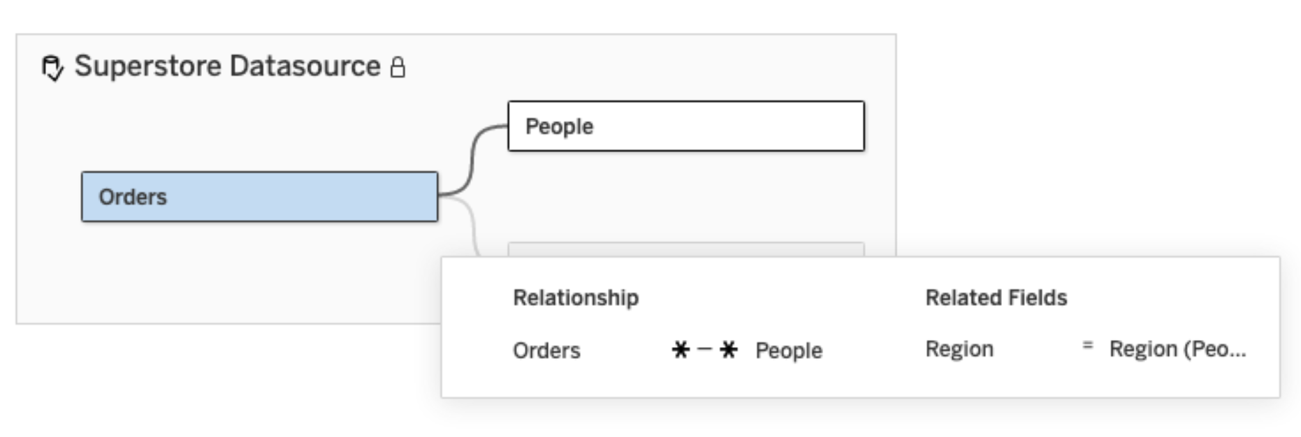Click the partially hidden table below People

coord(685,249)
